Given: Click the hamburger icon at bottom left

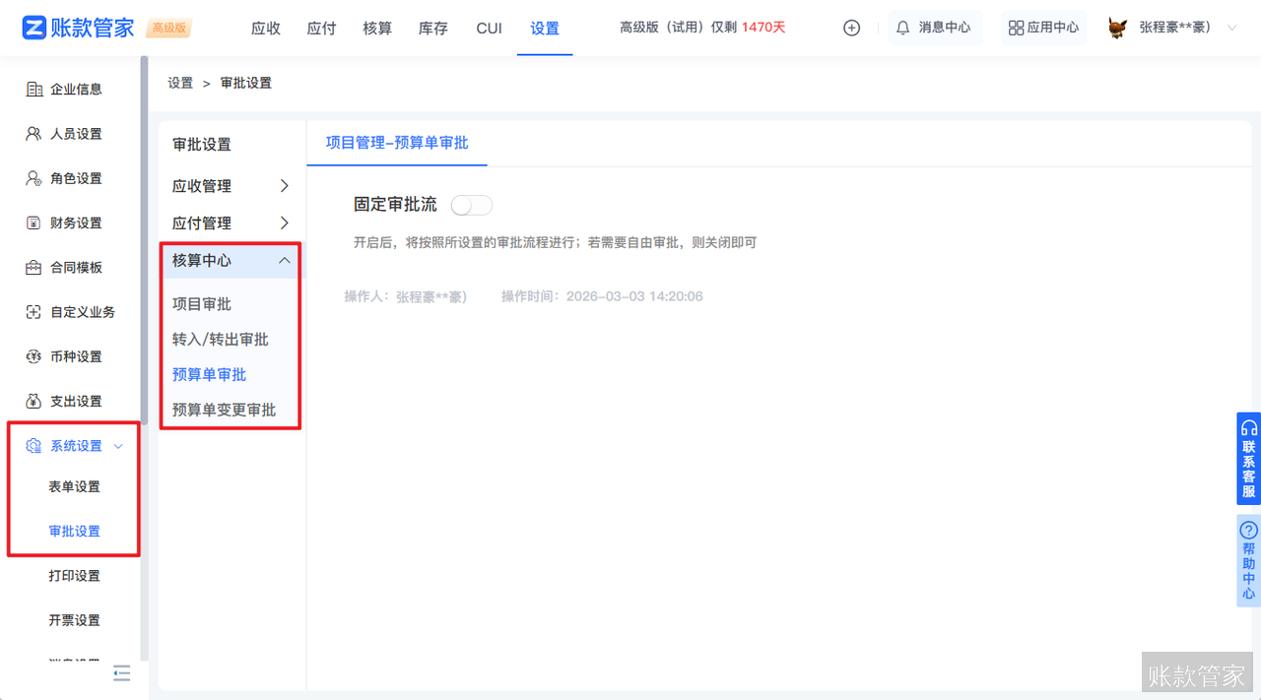Looking at the screenshot, I should 121,673.
